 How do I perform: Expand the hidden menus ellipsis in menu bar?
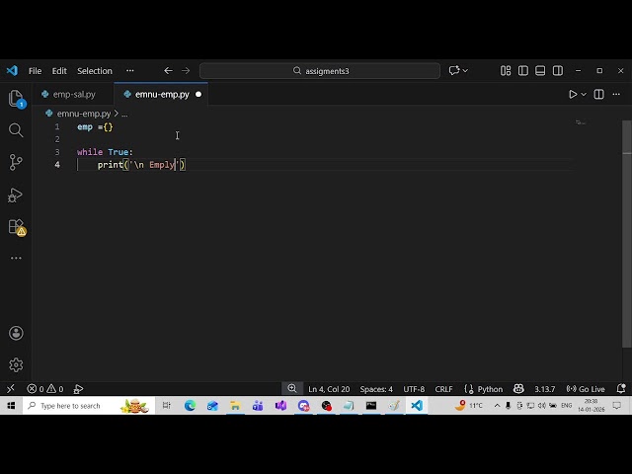[x=129, y=70]
